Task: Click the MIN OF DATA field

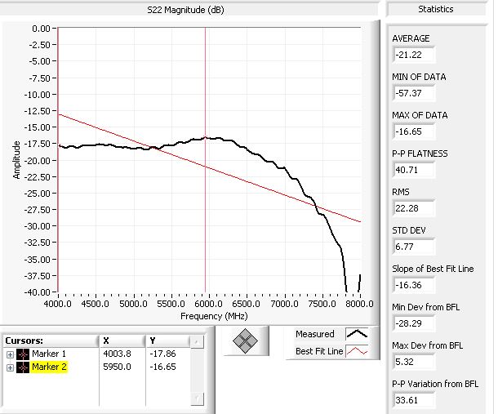Action: pyautogui.click(x=414, y=93)
